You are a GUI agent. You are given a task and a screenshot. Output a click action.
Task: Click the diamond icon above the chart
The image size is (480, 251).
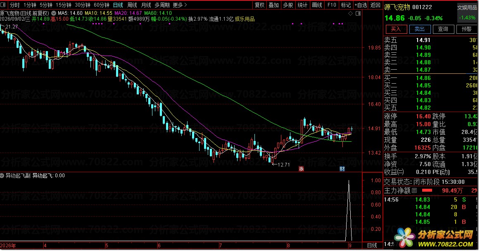coord(351,14)
